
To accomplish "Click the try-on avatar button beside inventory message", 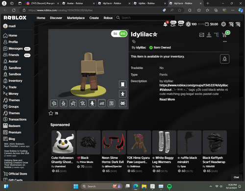I will tap(224, 59).
